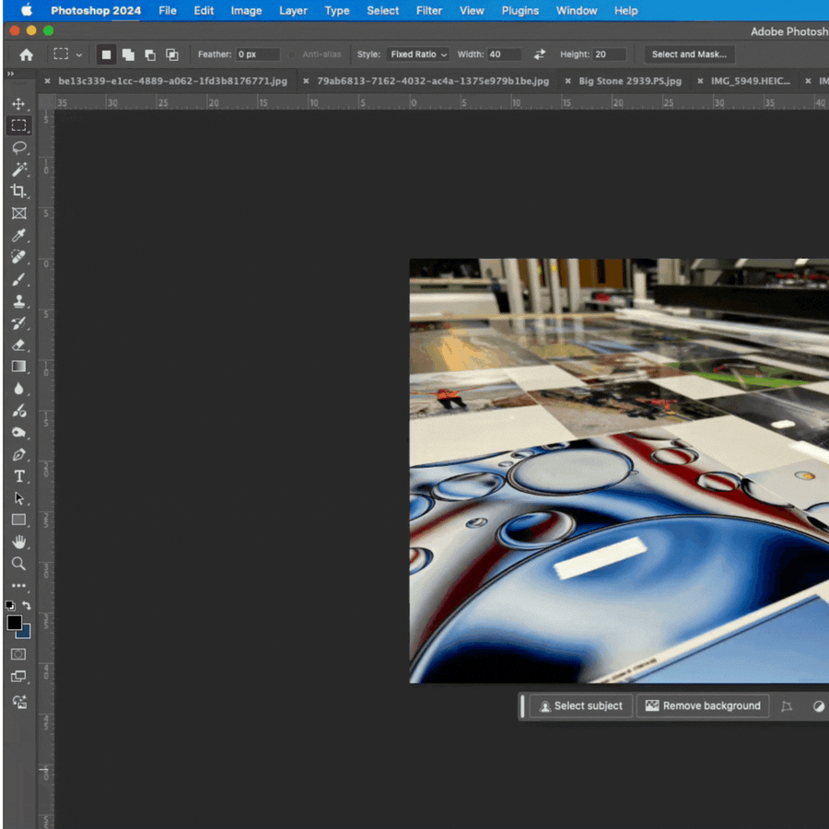Reset default foreground and background colors
This screenshot has width=829, height=829.
10,605
